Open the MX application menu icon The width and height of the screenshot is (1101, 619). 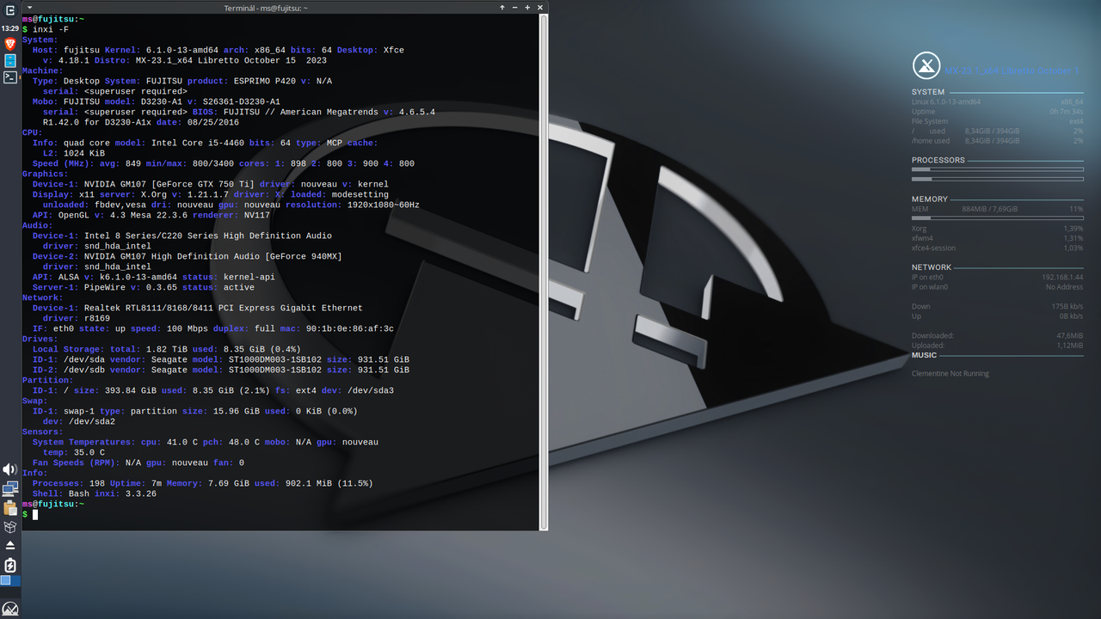[10, 610]
